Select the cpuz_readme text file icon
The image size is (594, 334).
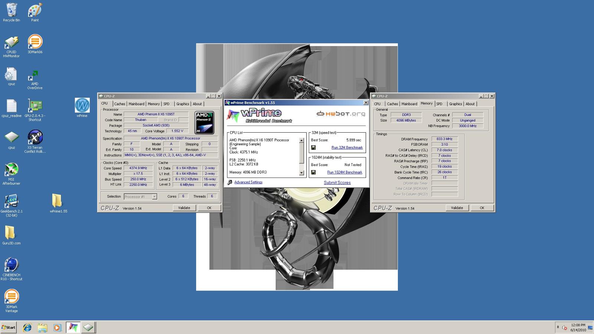coord(12,108)
